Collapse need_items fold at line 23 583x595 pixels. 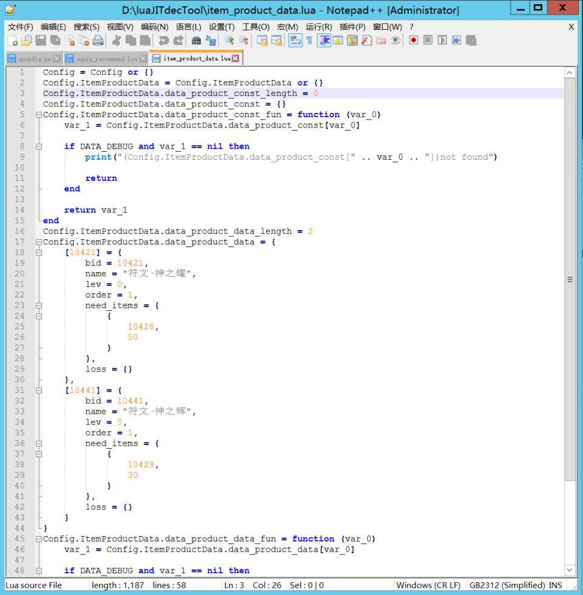[39, 305]
